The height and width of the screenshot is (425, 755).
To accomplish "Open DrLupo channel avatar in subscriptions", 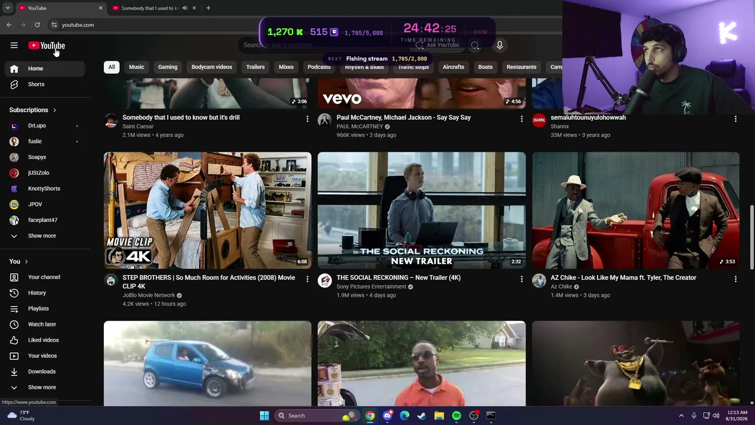I will (14, 126).
